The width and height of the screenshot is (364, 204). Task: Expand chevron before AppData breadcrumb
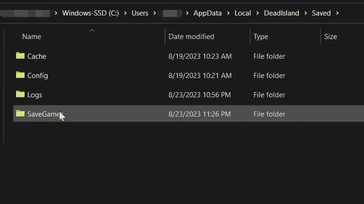click(187, 13)
